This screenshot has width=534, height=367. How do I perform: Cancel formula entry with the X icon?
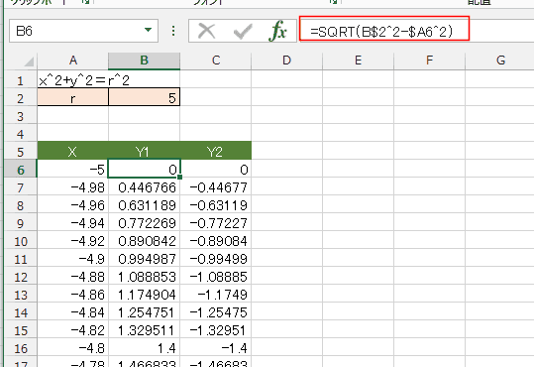[x=207, y=32]
